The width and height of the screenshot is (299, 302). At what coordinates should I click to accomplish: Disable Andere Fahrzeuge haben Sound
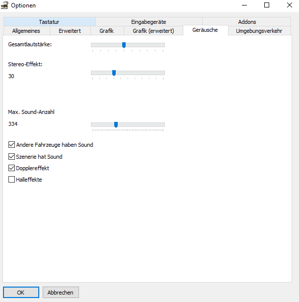pyautogui.click(x=12, y=145)
